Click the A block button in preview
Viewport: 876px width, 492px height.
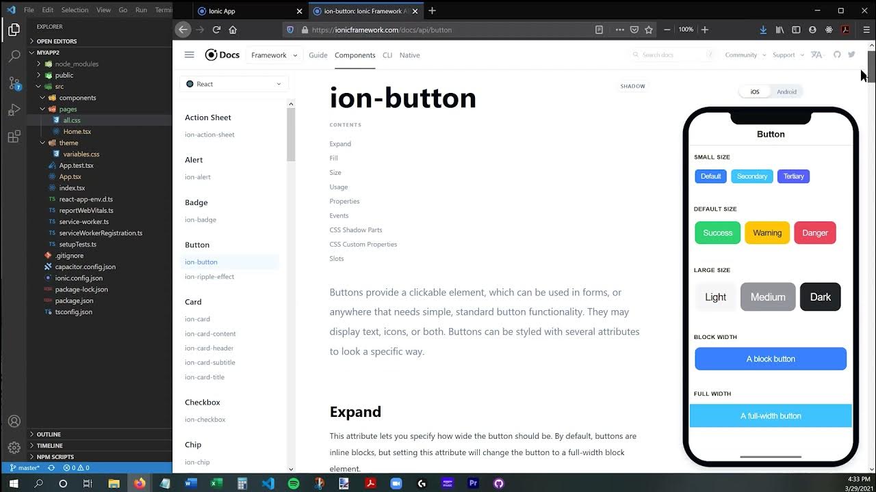[771, 359]
